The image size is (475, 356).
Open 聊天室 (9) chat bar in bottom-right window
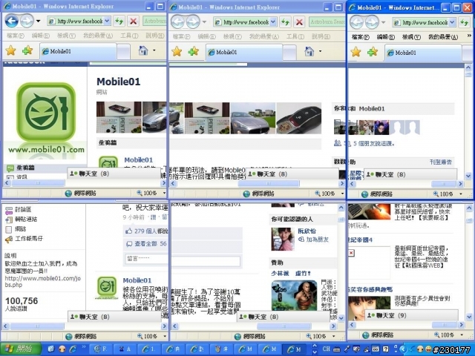coord(411,316)
